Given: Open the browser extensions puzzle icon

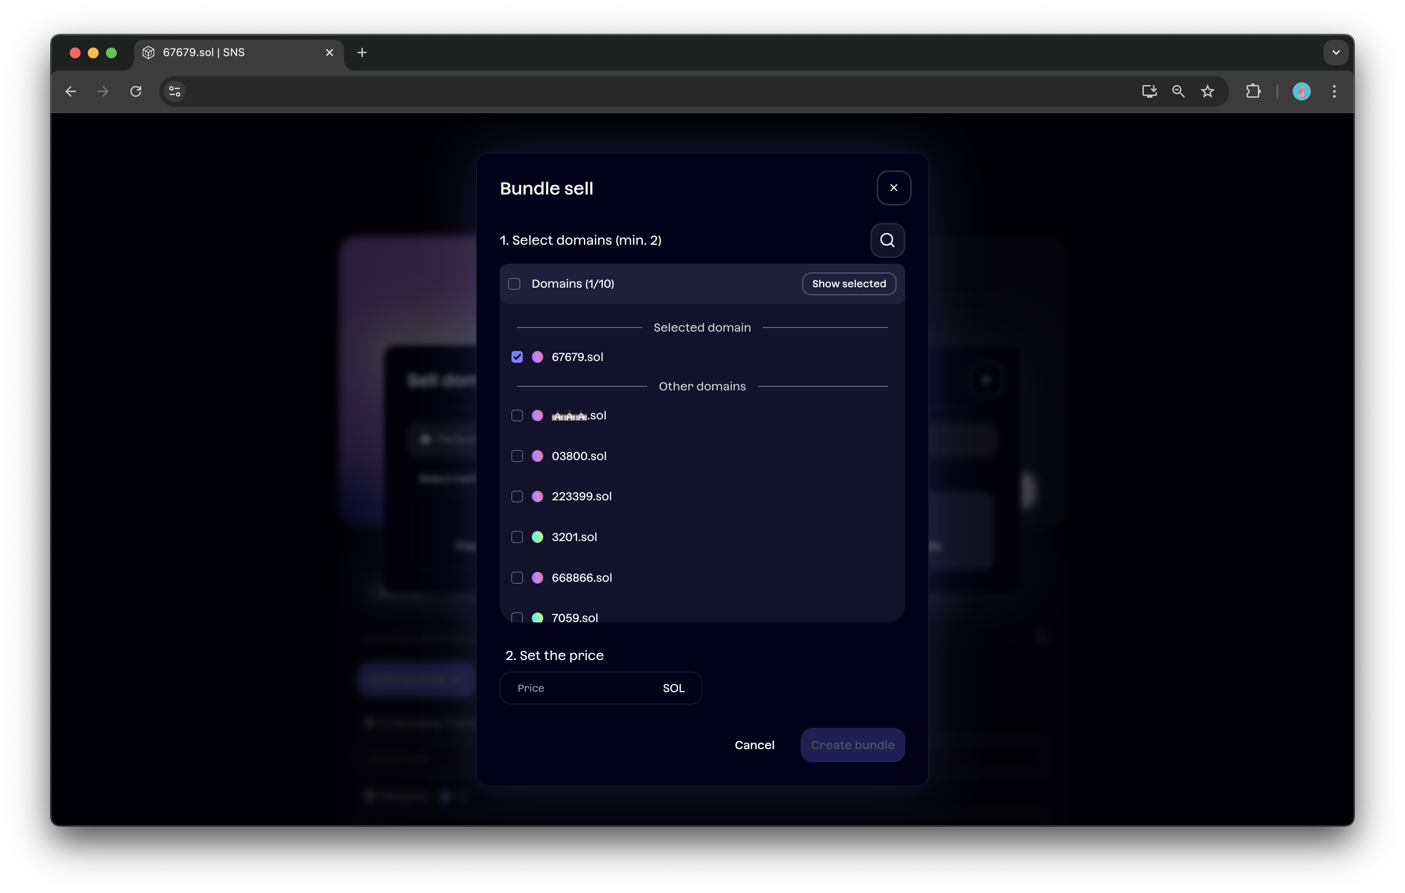Looking at the screenshot, I should 1253,91.
